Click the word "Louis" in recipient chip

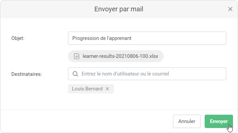(x=78, y=89)
